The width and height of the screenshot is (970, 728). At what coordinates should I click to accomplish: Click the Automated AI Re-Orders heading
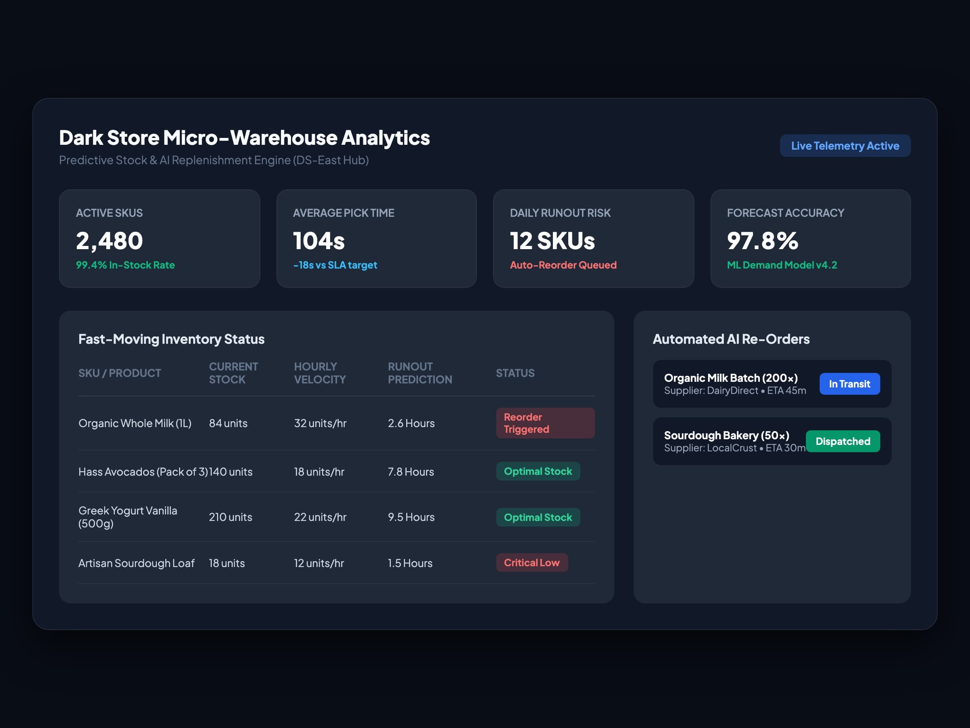pos(731,339)
